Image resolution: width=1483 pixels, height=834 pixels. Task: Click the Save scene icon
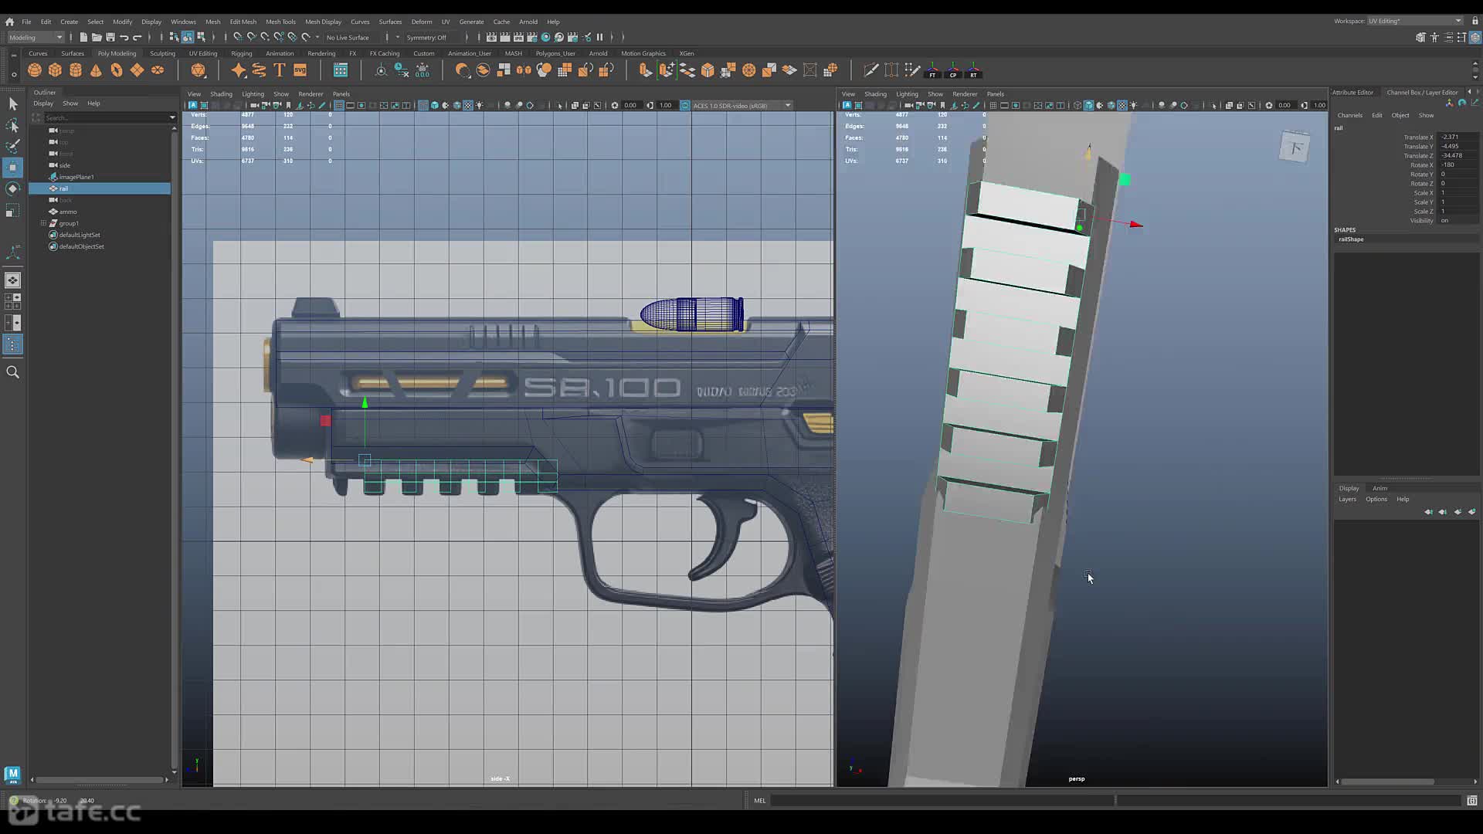click(x=110, y=37)
